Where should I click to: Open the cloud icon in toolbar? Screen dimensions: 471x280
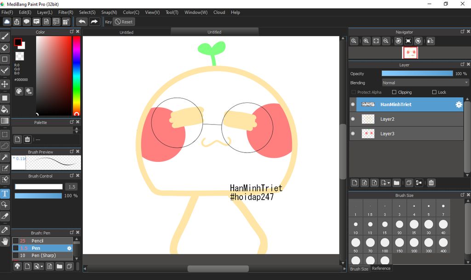(x=7, y=22)
